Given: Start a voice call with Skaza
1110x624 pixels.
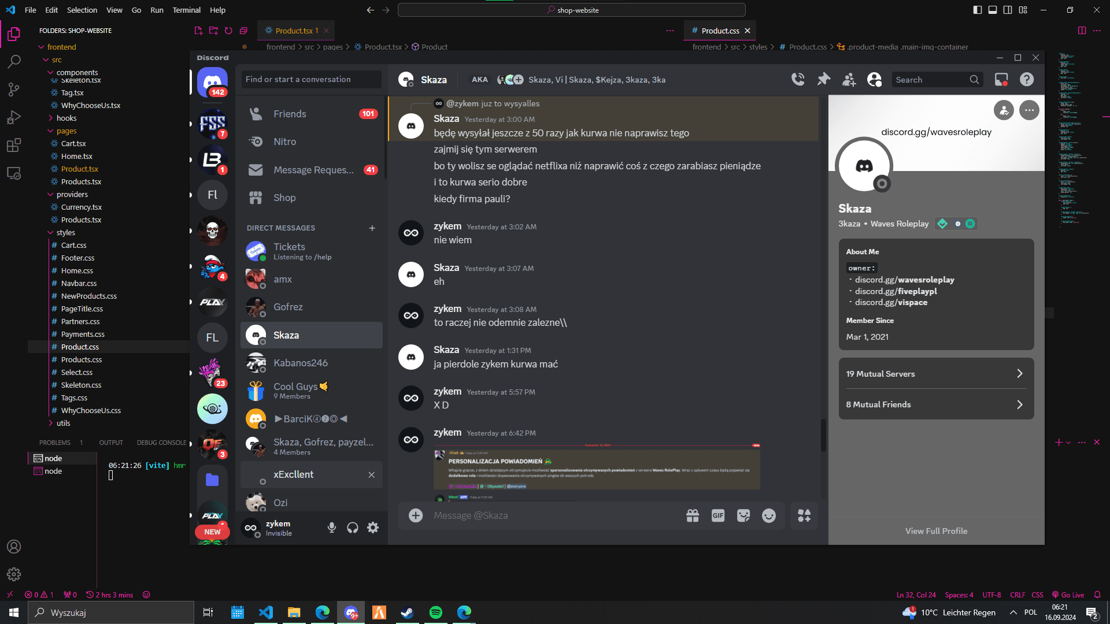Looking at the screenshot, I should coord(798,80).
